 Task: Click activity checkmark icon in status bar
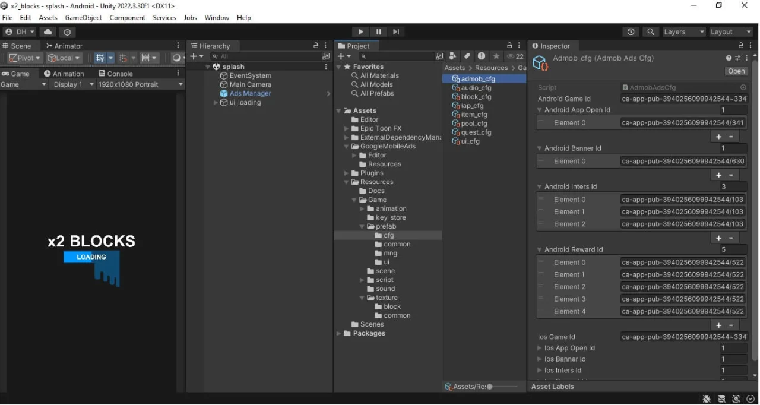click(750, 399)
